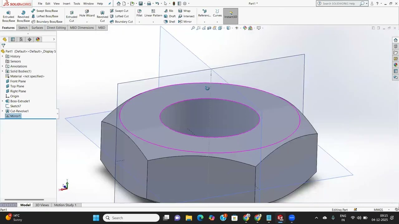Click the Search SOLIDWORKS Help field
Viewport: 399px width, 224px height.
click(x=341, y=3)
